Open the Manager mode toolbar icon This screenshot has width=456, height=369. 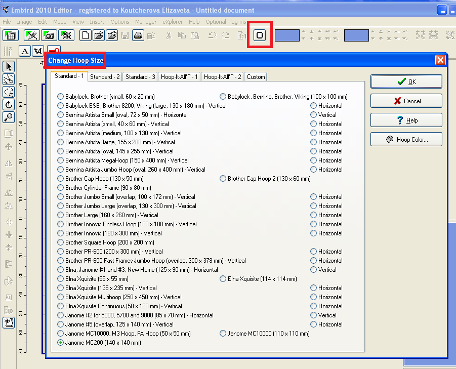11,35
